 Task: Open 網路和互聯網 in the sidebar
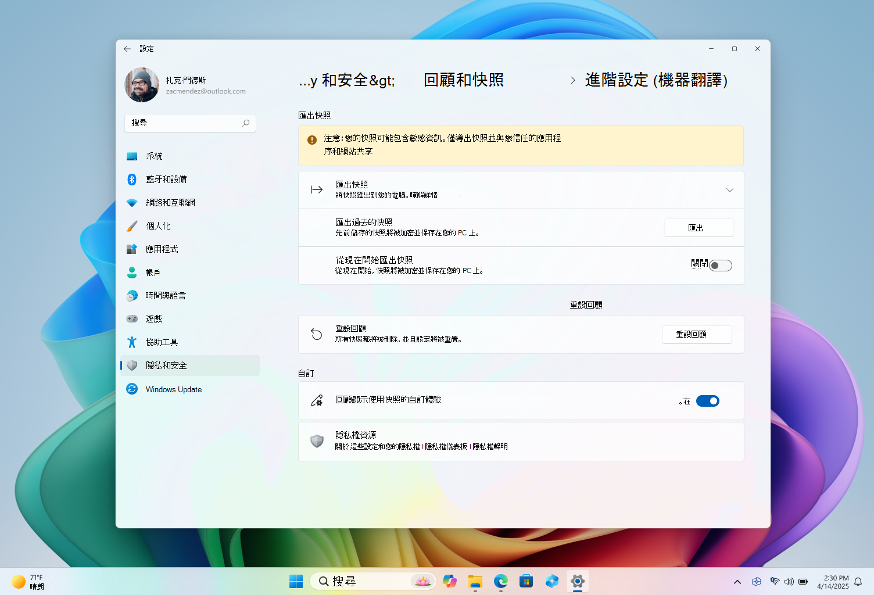click(x=190, y=203)
